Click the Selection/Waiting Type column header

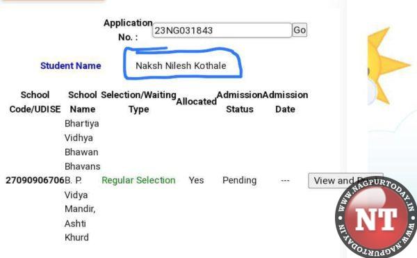[138, 102]
